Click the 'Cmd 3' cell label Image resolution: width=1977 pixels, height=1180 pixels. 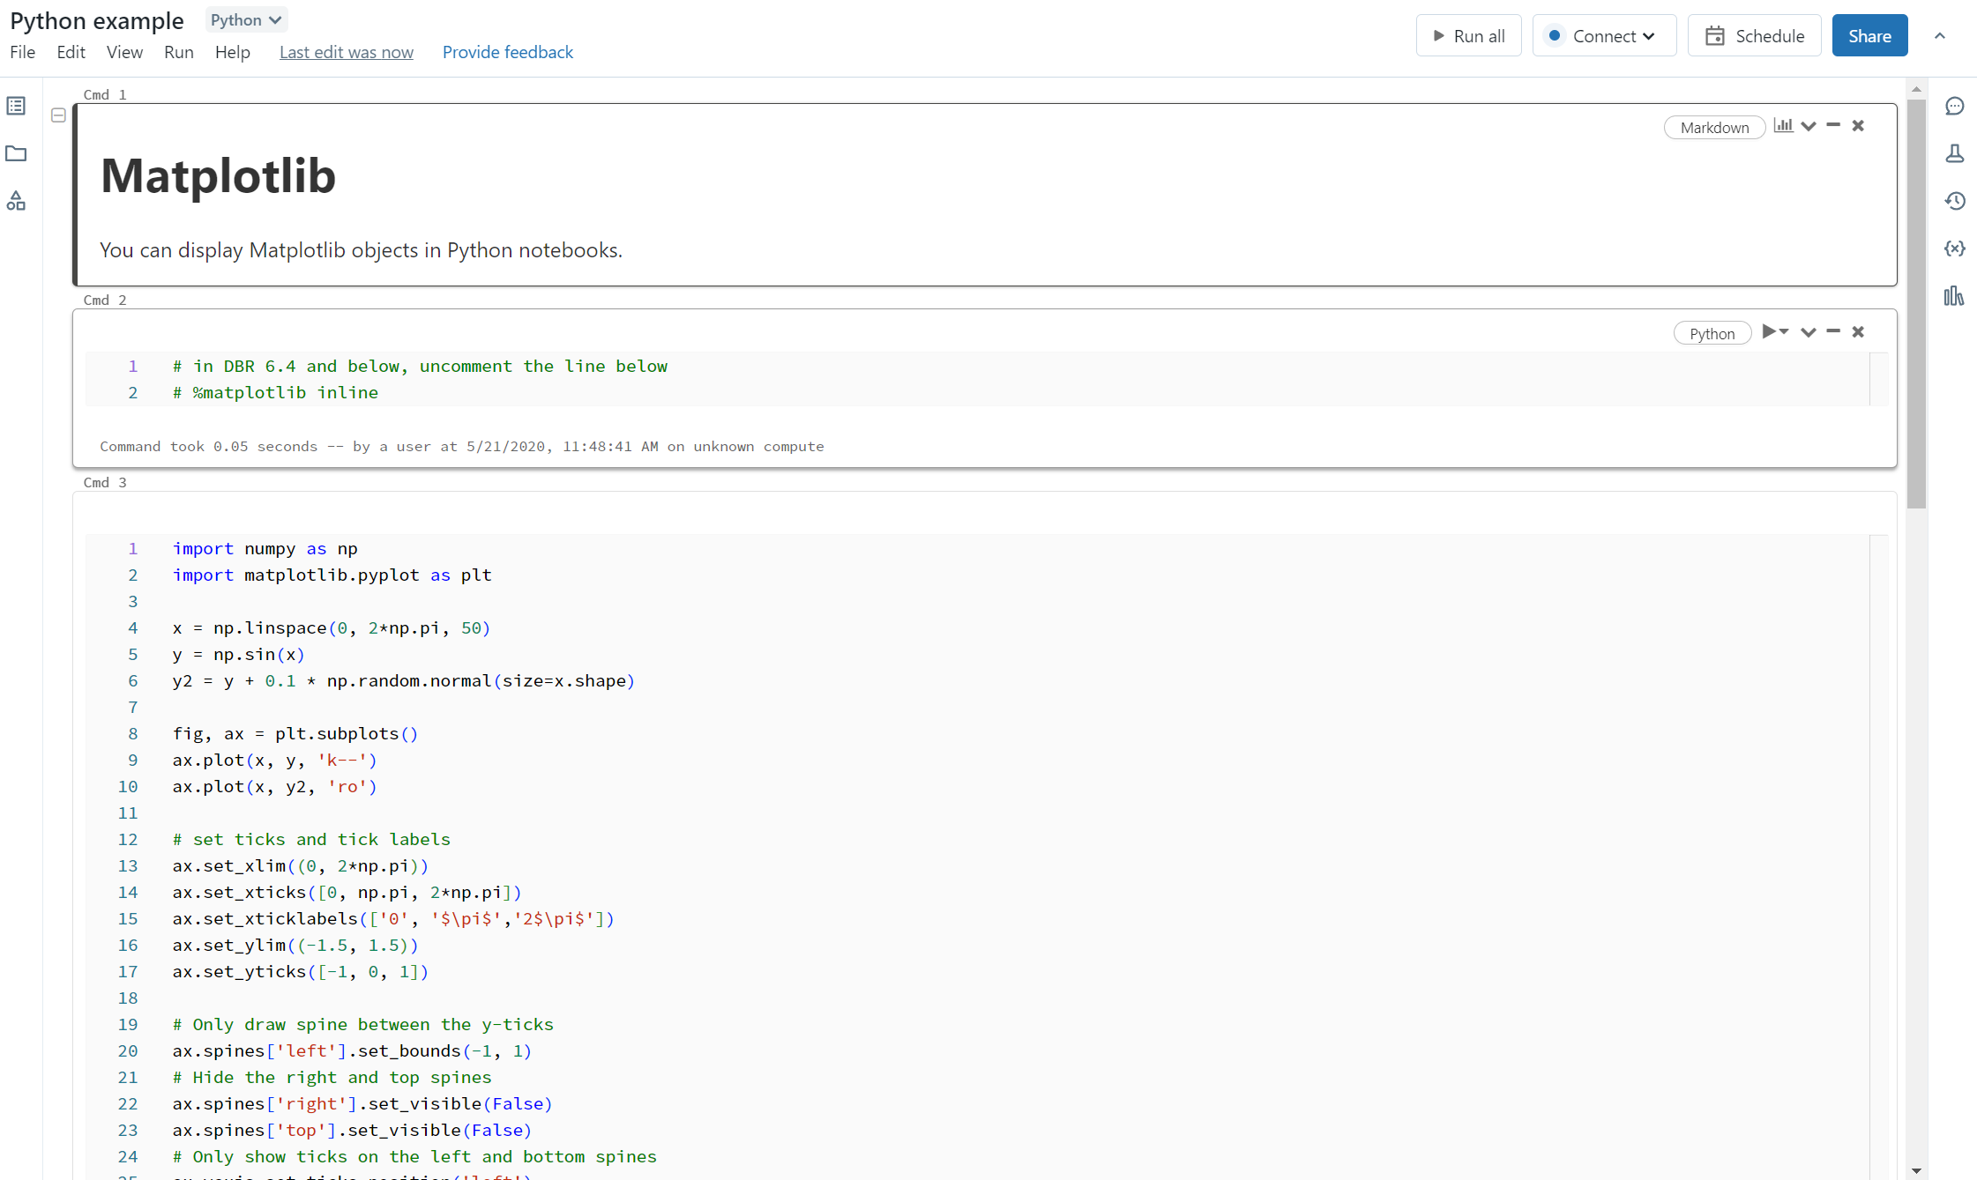click(105, 483)
